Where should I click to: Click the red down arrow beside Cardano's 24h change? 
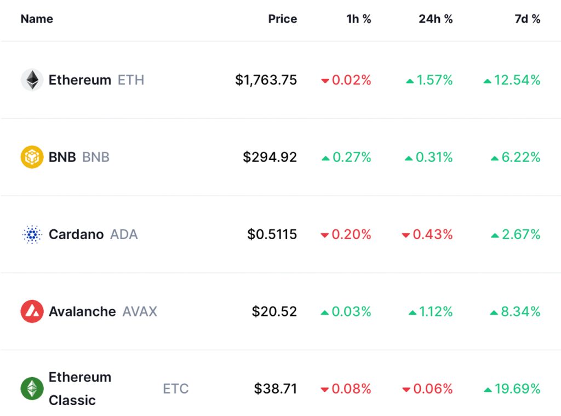[406, 235]
